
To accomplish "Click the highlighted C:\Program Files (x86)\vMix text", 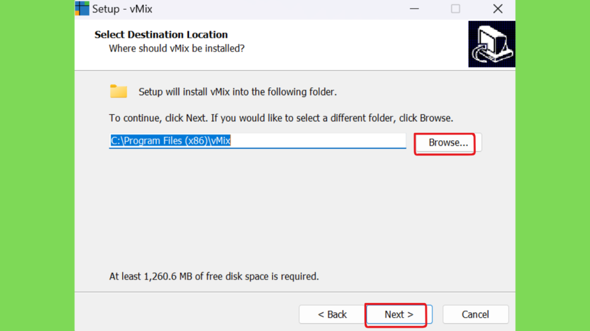I will tap(171, 141).
